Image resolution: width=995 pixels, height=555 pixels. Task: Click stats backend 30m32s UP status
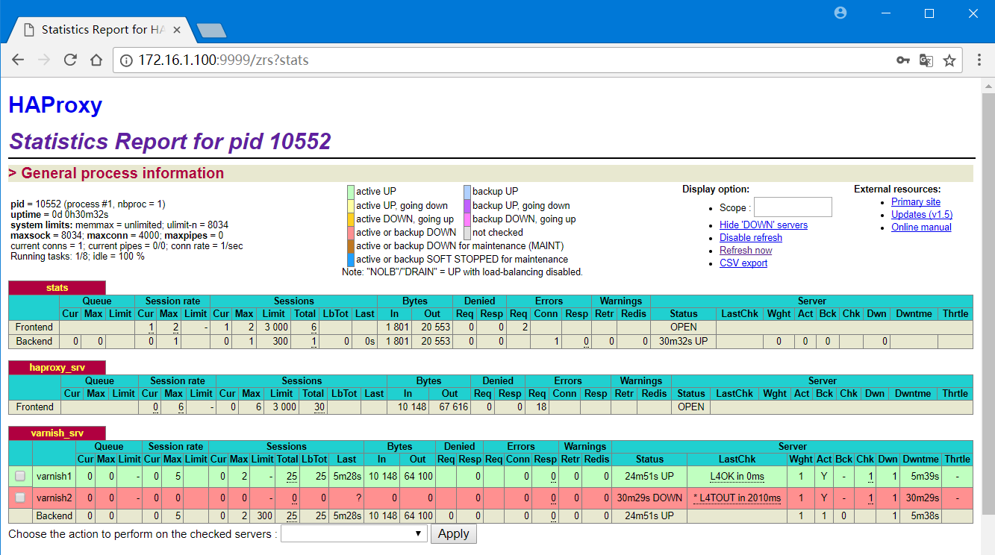pyautogui.click(x=683, y=341)
